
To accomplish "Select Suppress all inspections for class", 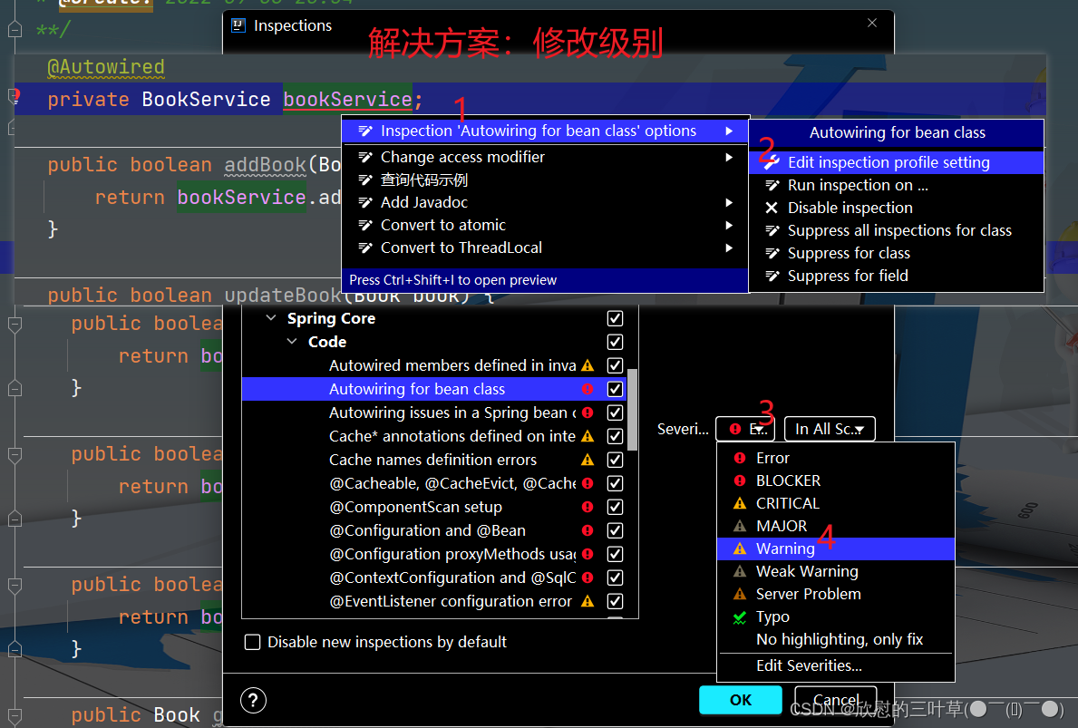I will pos(897,231).
